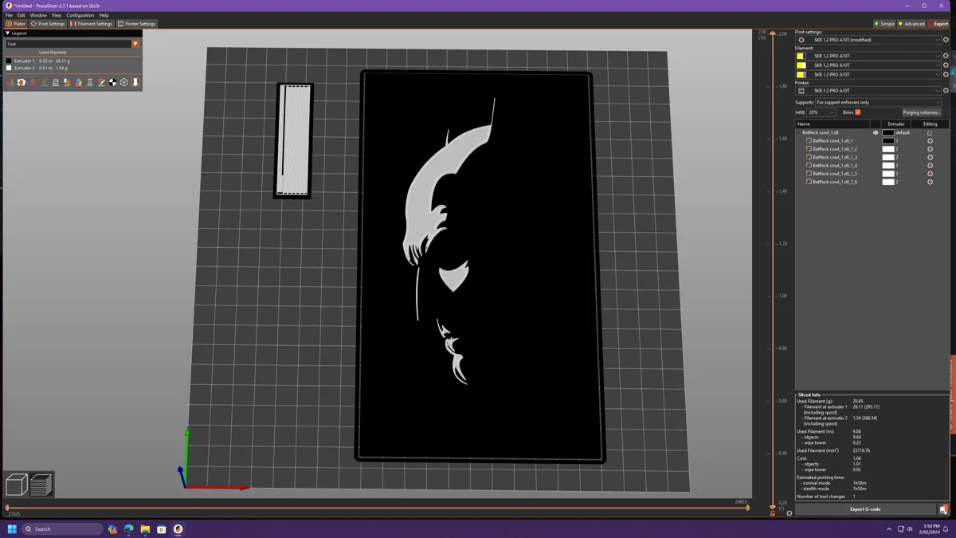The image size is (956, 538).
Task: Switch to Printer Settings tab
Action: (137, 24)
